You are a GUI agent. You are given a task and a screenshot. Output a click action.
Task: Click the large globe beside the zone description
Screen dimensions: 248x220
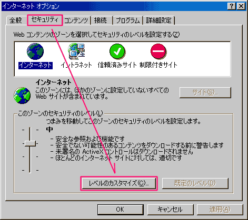[x=22, y=96]
